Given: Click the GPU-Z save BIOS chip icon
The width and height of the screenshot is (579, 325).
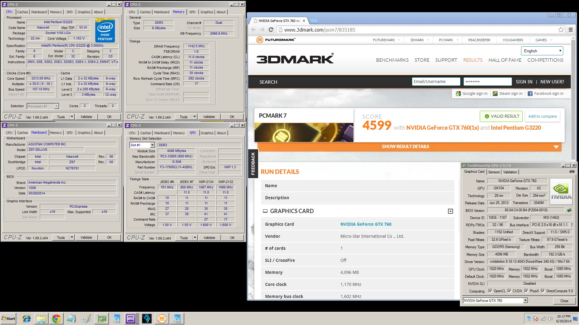Looking at the screenshot, I should coord(569,210).
